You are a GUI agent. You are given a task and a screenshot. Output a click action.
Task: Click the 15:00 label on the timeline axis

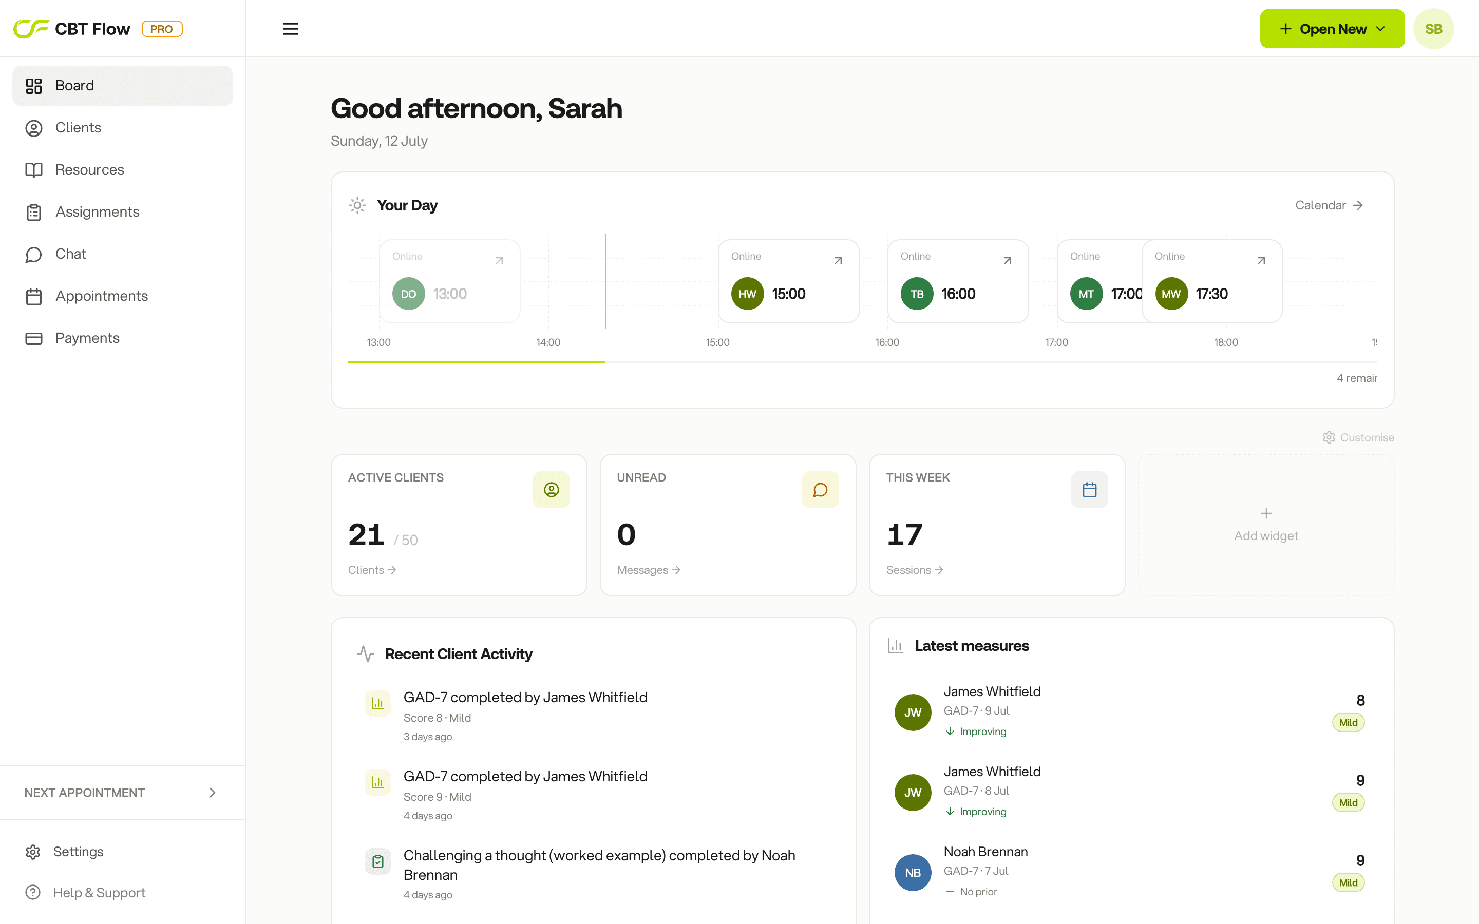717,342
